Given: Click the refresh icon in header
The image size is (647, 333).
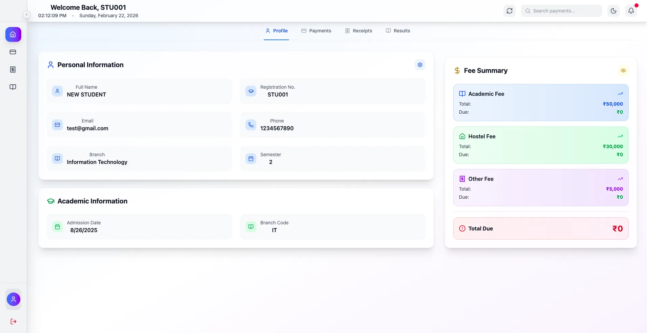Looking at the screenshot, I should [509, 11].
